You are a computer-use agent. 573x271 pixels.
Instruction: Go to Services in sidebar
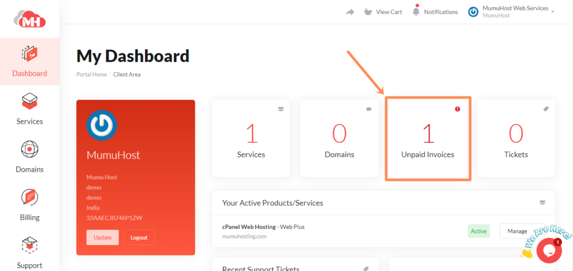[x=30, y=109]
